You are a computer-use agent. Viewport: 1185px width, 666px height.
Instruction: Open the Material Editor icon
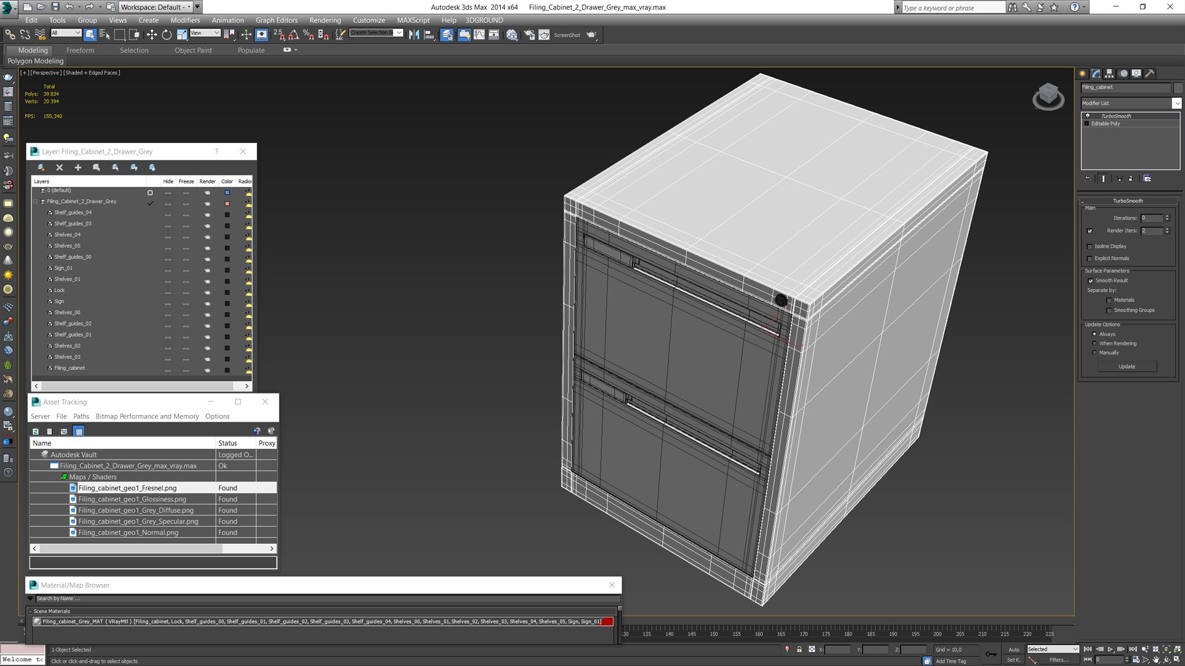coord(512,35)
